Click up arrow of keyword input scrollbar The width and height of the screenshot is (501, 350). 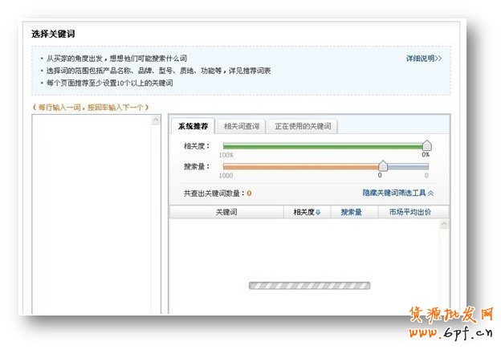tap(156, 121)
